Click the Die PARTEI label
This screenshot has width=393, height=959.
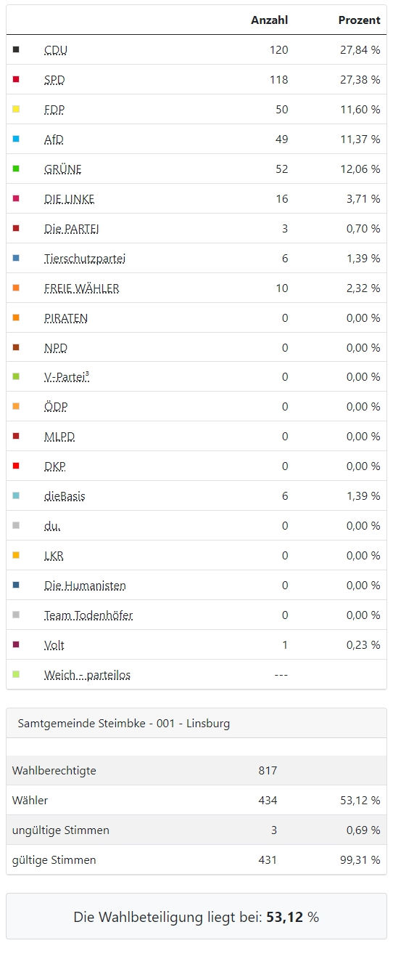[x=72, y=228]
